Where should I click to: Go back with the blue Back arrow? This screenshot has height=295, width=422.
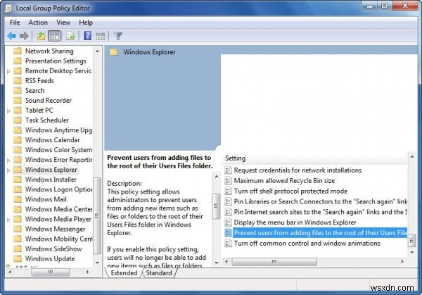coord(11,36)
